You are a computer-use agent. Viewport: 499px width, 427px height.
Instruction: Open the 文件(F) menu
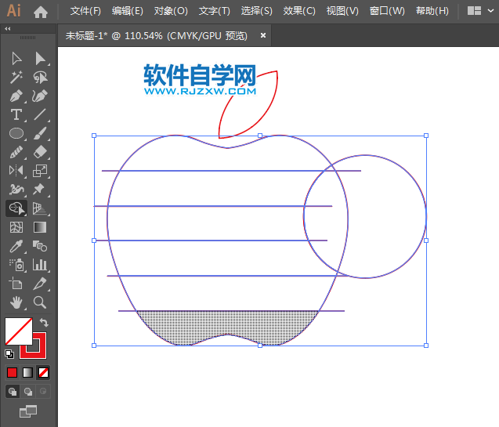point(85,11)
